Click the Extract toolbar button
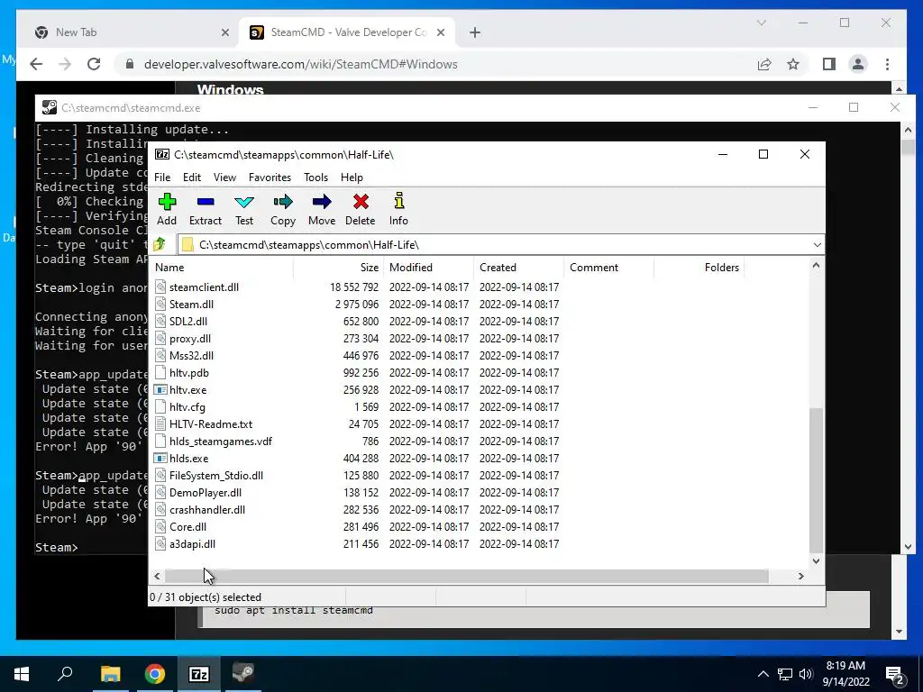This screenshot has width=923, height=692. (205, 209)
